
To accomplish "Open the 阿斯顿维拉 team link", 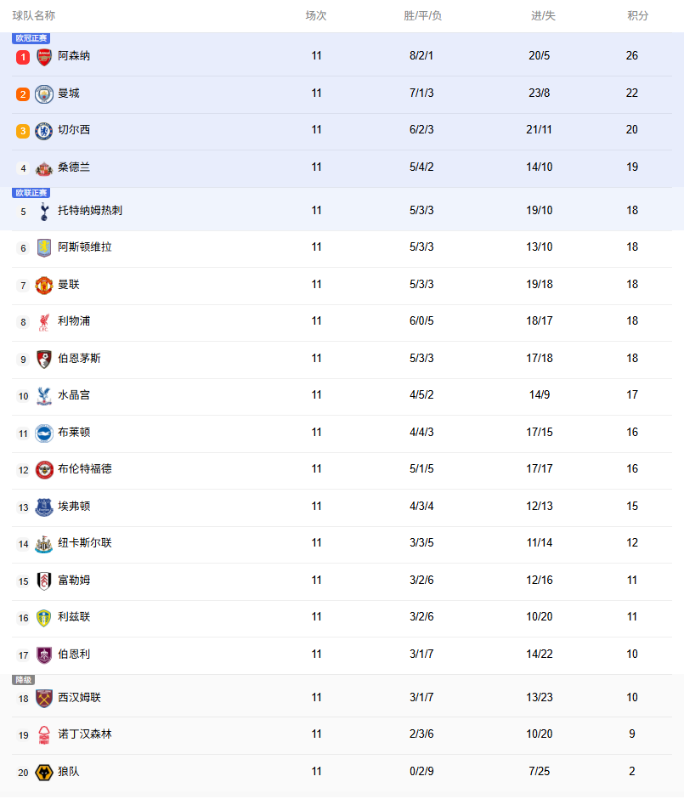I will point(84,247).
